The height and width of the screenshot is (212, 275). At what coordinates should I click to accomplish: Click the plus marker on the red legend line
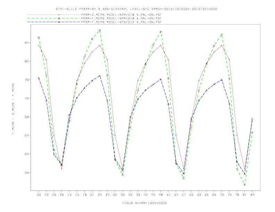tap(59, 15)
